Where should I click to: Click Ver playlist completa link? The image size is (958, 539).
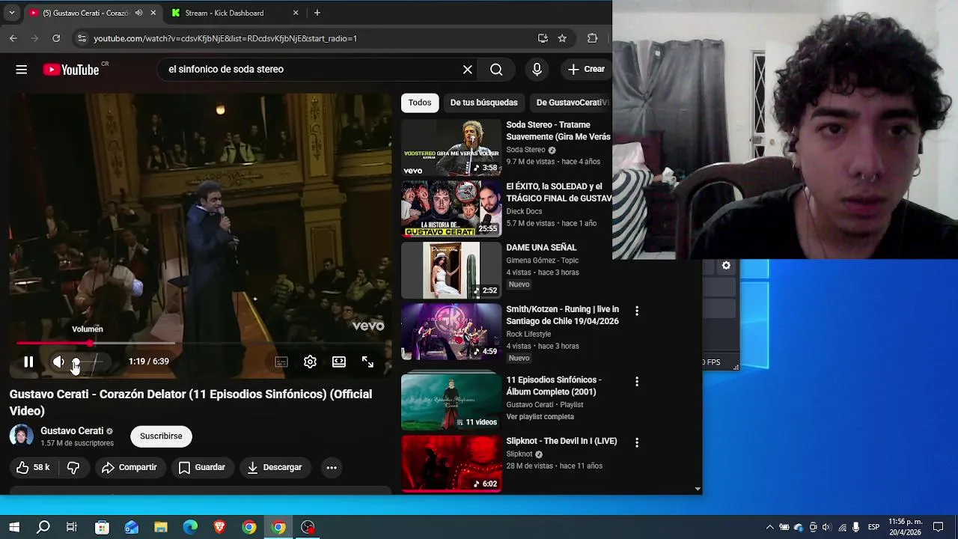[x=540, y=417]
